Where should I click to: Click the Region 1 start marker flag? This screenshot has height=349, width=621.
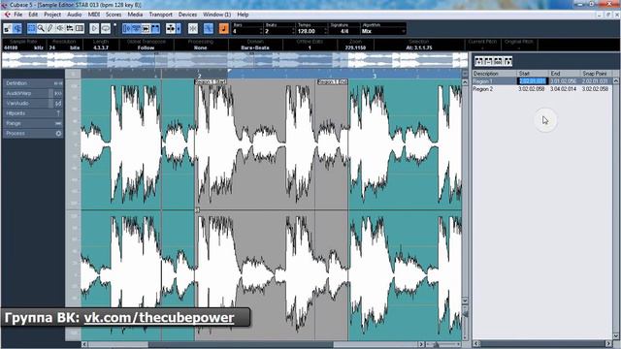[212, 81]
